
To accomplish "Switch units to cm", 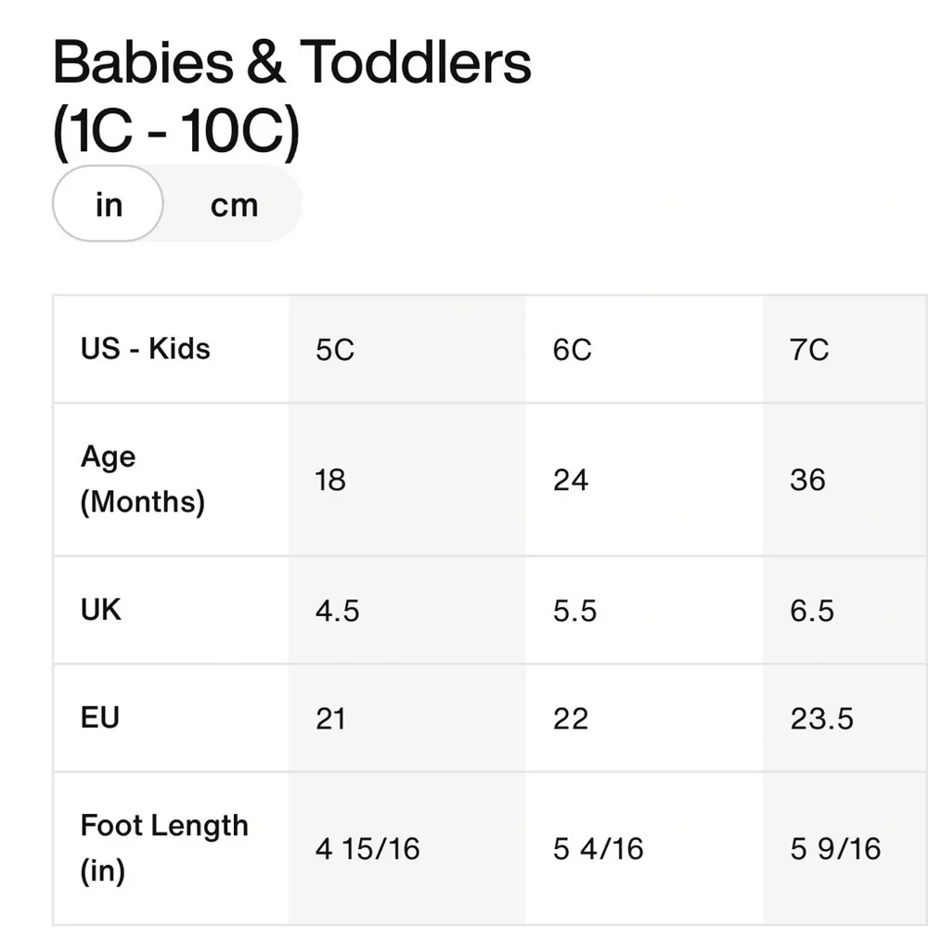I will (234, 205).
